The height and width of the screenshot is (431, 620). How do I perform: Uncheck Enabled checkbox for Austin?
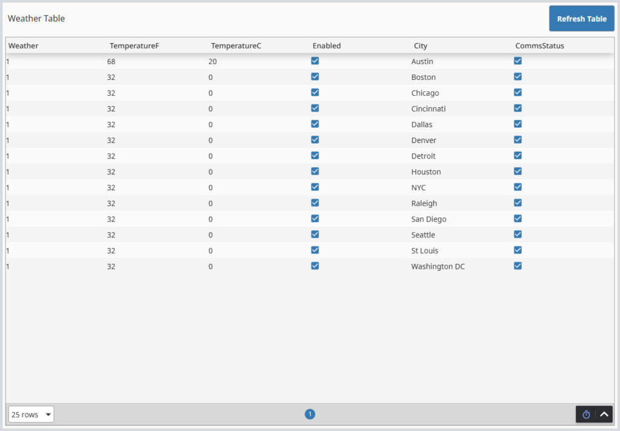[315, 61]
